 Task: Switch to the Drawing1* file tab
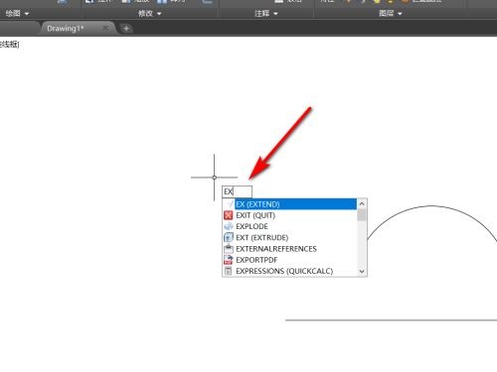point(66,29)
